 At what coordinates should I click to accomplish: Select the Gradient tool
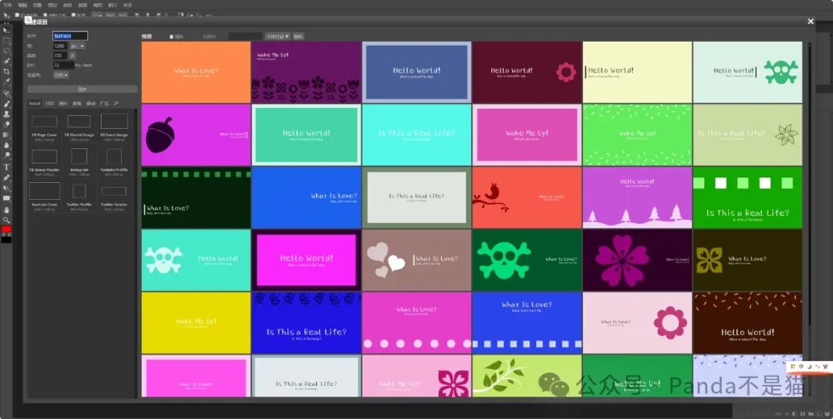click(x=6, y=135)
